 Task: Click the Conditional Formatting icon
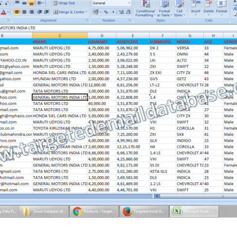[x=146, y=4]
